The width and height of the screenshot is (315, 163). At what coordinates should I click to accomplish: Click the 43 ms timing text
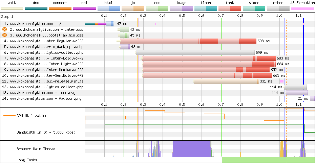pos(135,29)
